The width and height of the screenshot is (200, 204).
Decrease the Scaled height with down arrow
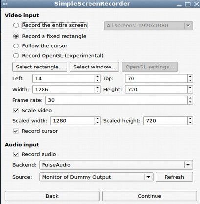(x=190, y=123)
